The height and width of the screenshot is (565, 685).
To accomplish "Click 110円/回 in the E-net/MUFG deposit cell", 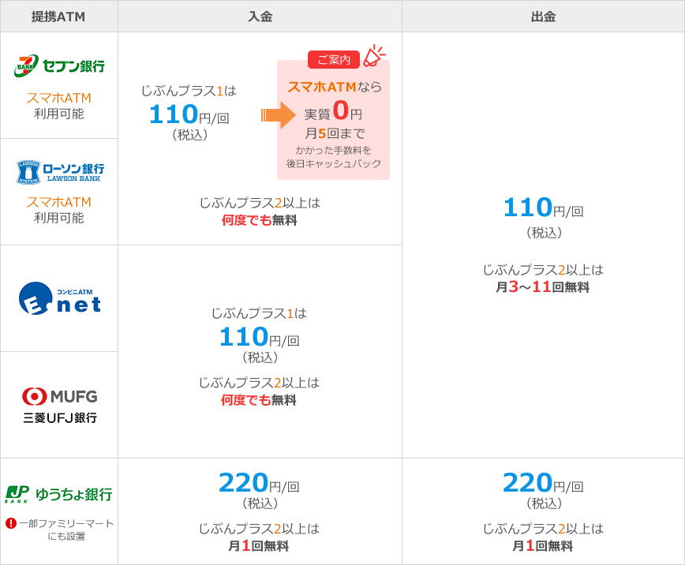I will (x=260, y=337).
